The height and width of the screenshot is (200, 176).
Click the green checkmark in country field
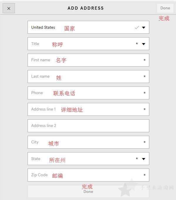click(137, 28)
